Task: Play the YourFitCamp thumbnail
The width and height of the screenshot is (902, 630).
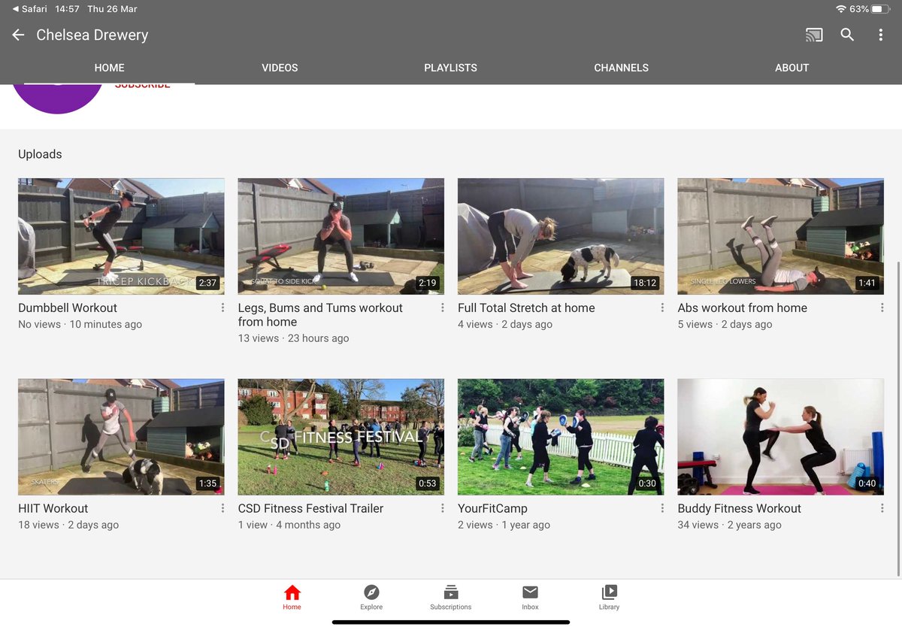Action: 561,437
